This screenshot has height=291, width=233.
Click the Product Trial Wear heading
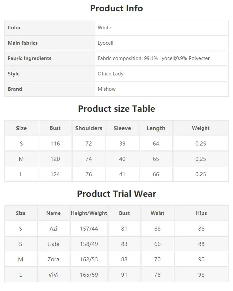pyautogui.click(x=116, y=194)
